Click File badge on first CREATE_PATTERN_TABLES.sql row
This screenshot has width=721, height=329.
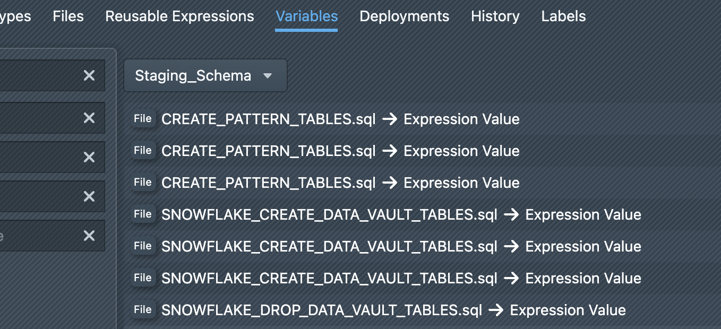[x=143, y=119]
